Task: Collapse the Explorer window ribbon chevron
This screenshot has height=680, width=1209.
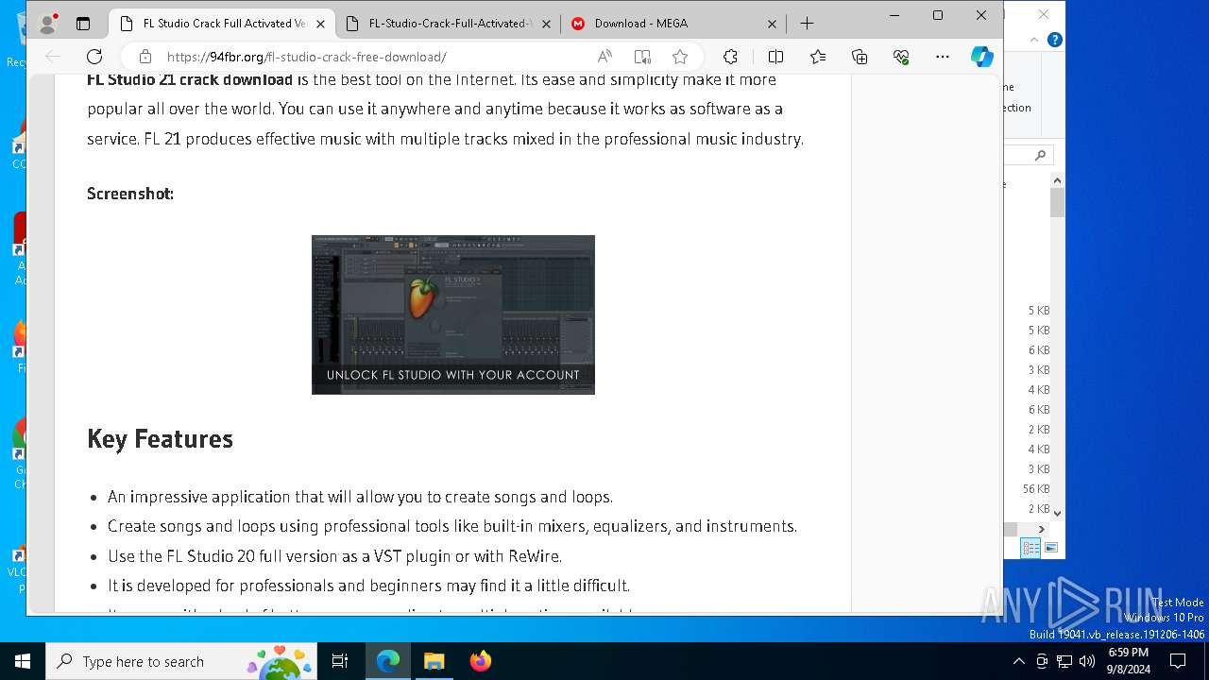Action: tap(1035, 40)
